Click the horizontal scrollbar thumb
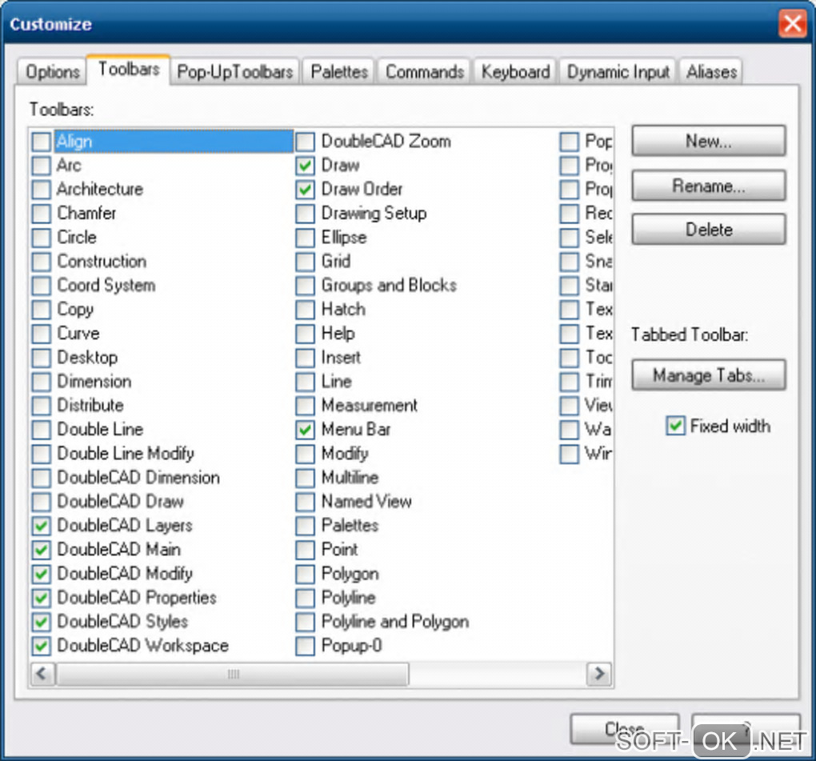Image resolution: width=816 pixels, height=761 pixels. tap(233, 674)
